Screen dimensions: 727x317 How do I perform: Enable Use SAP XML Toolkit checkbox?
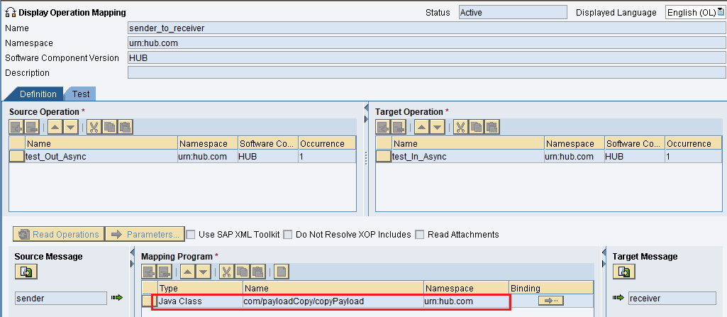(191, 235)
